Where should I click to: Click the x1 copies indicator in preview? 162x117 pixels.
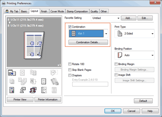coord(59,65)
